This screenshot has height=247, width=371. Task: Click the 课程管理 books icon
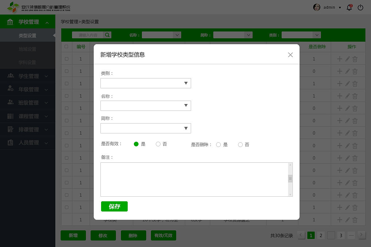11,116
